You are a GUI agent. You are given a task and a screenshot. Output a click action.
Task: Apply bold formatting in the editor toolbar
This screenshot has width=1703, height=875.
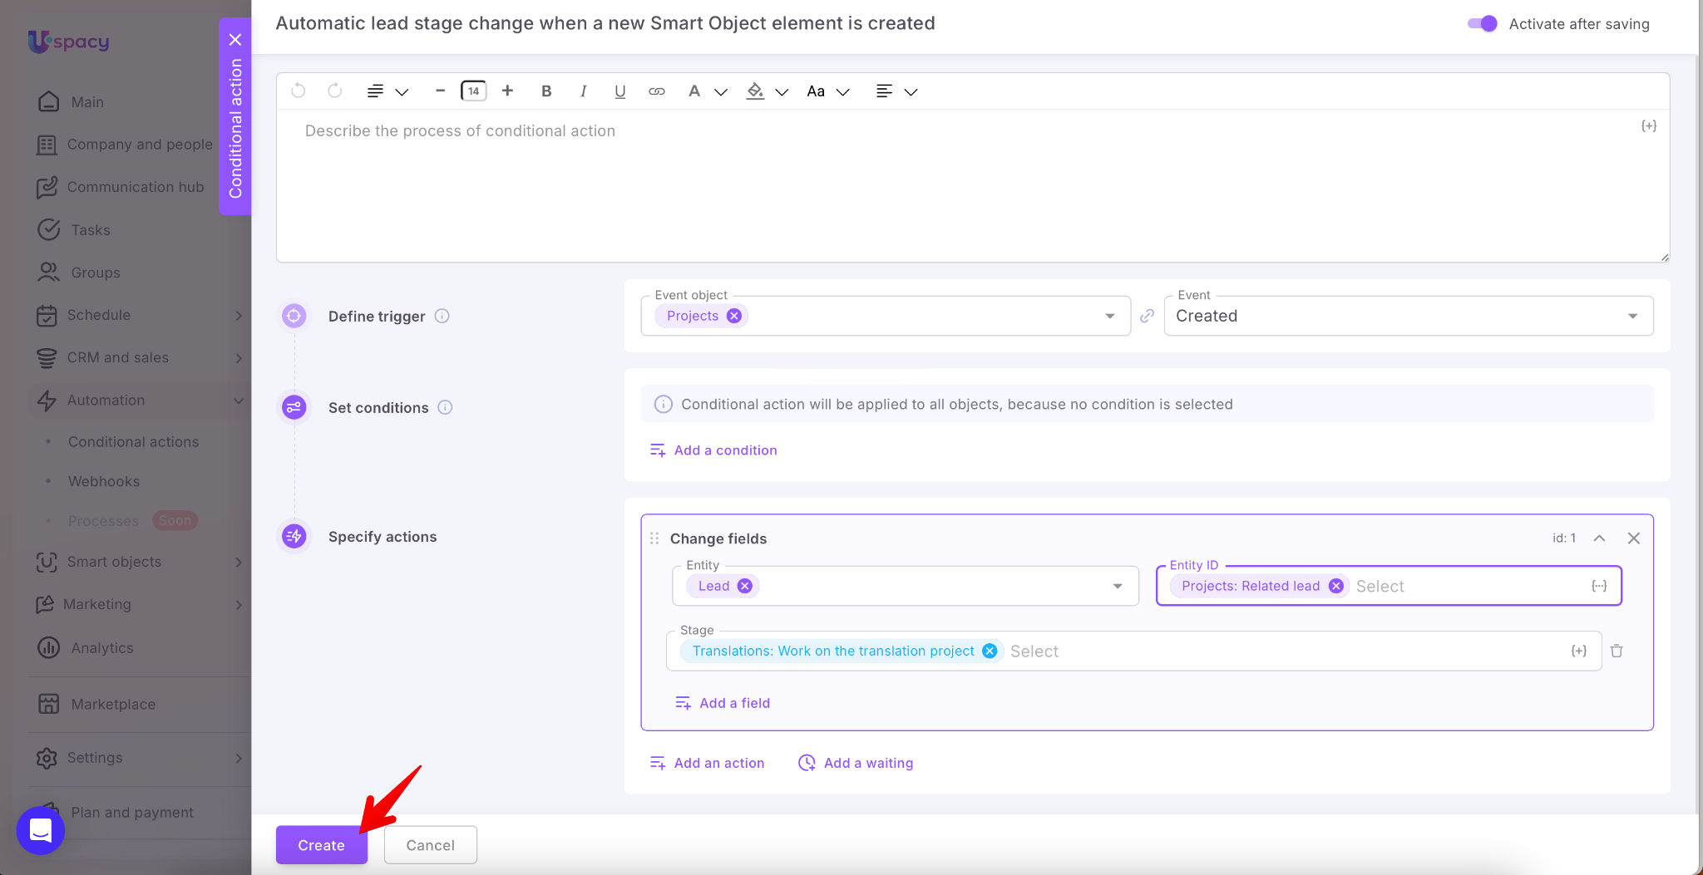click(x=546, y=91)
